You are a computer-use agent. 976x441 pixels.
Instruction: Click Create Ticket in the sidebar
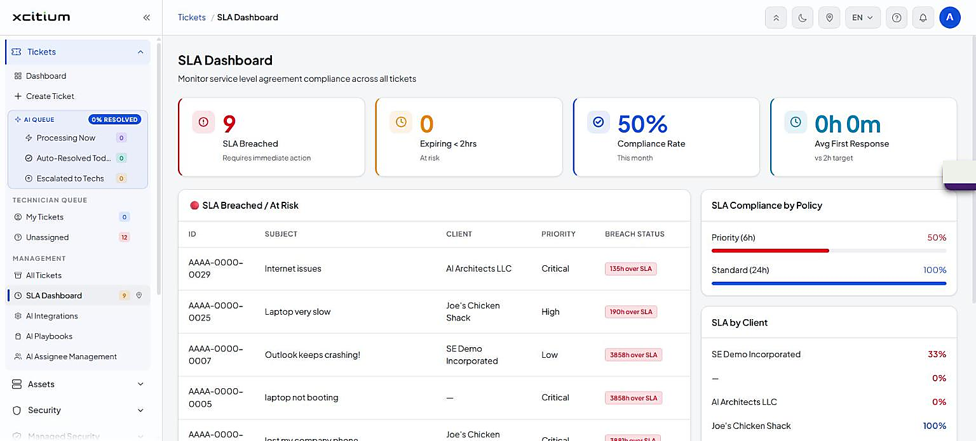(78, 96)
